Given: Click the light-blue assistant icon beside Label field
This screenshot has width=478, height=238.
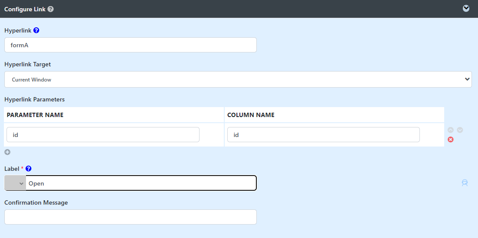Looking at the screenshot, I should [x=465, y=183].
